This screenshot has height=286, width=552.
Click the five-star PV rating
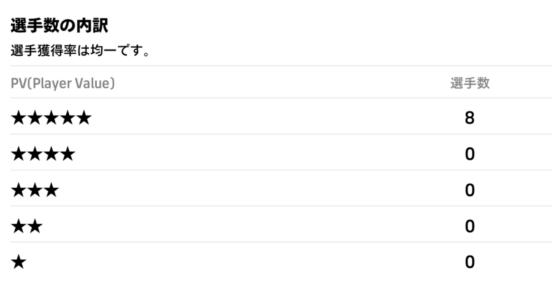(x=51, y=118)
